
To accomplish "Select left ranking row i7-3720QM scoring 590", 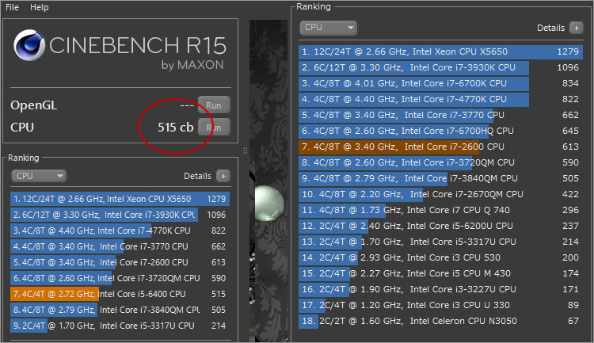I will pos(120,278).
